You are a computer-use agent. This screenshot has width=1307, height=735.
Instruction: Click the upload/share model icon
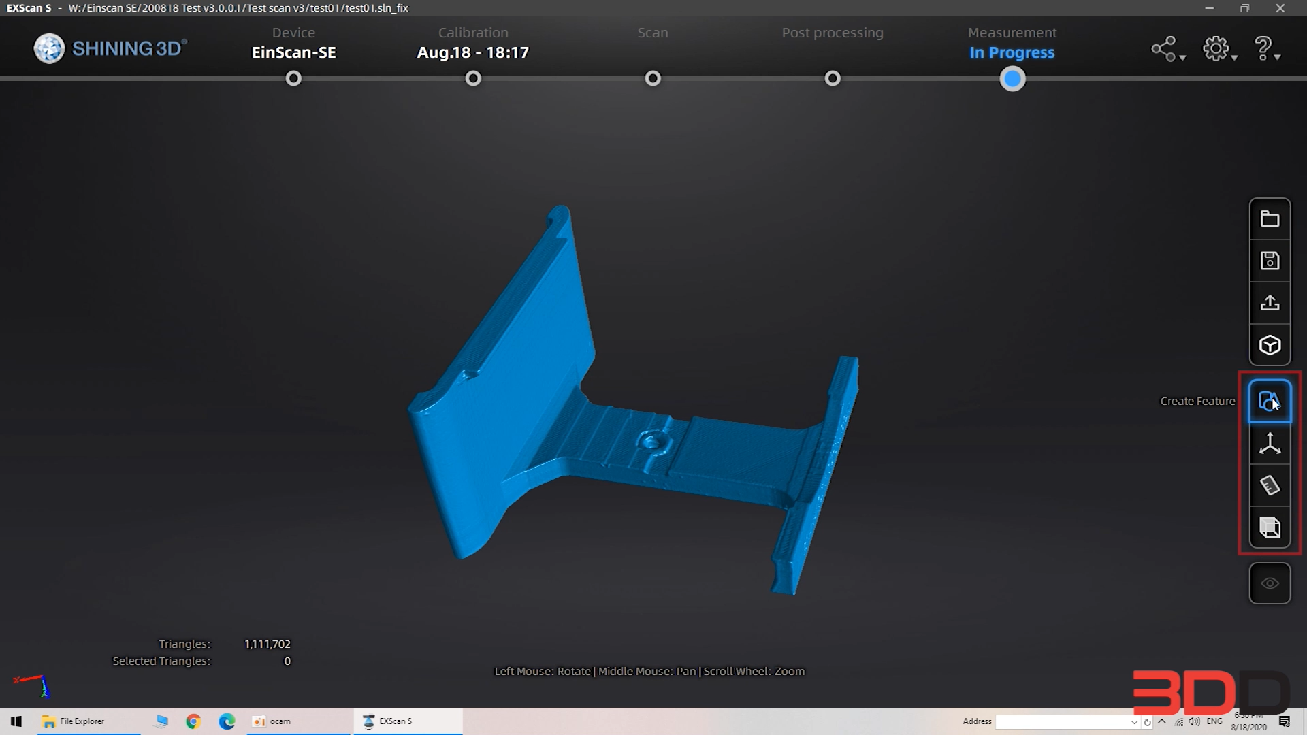tap(1270, 304)
